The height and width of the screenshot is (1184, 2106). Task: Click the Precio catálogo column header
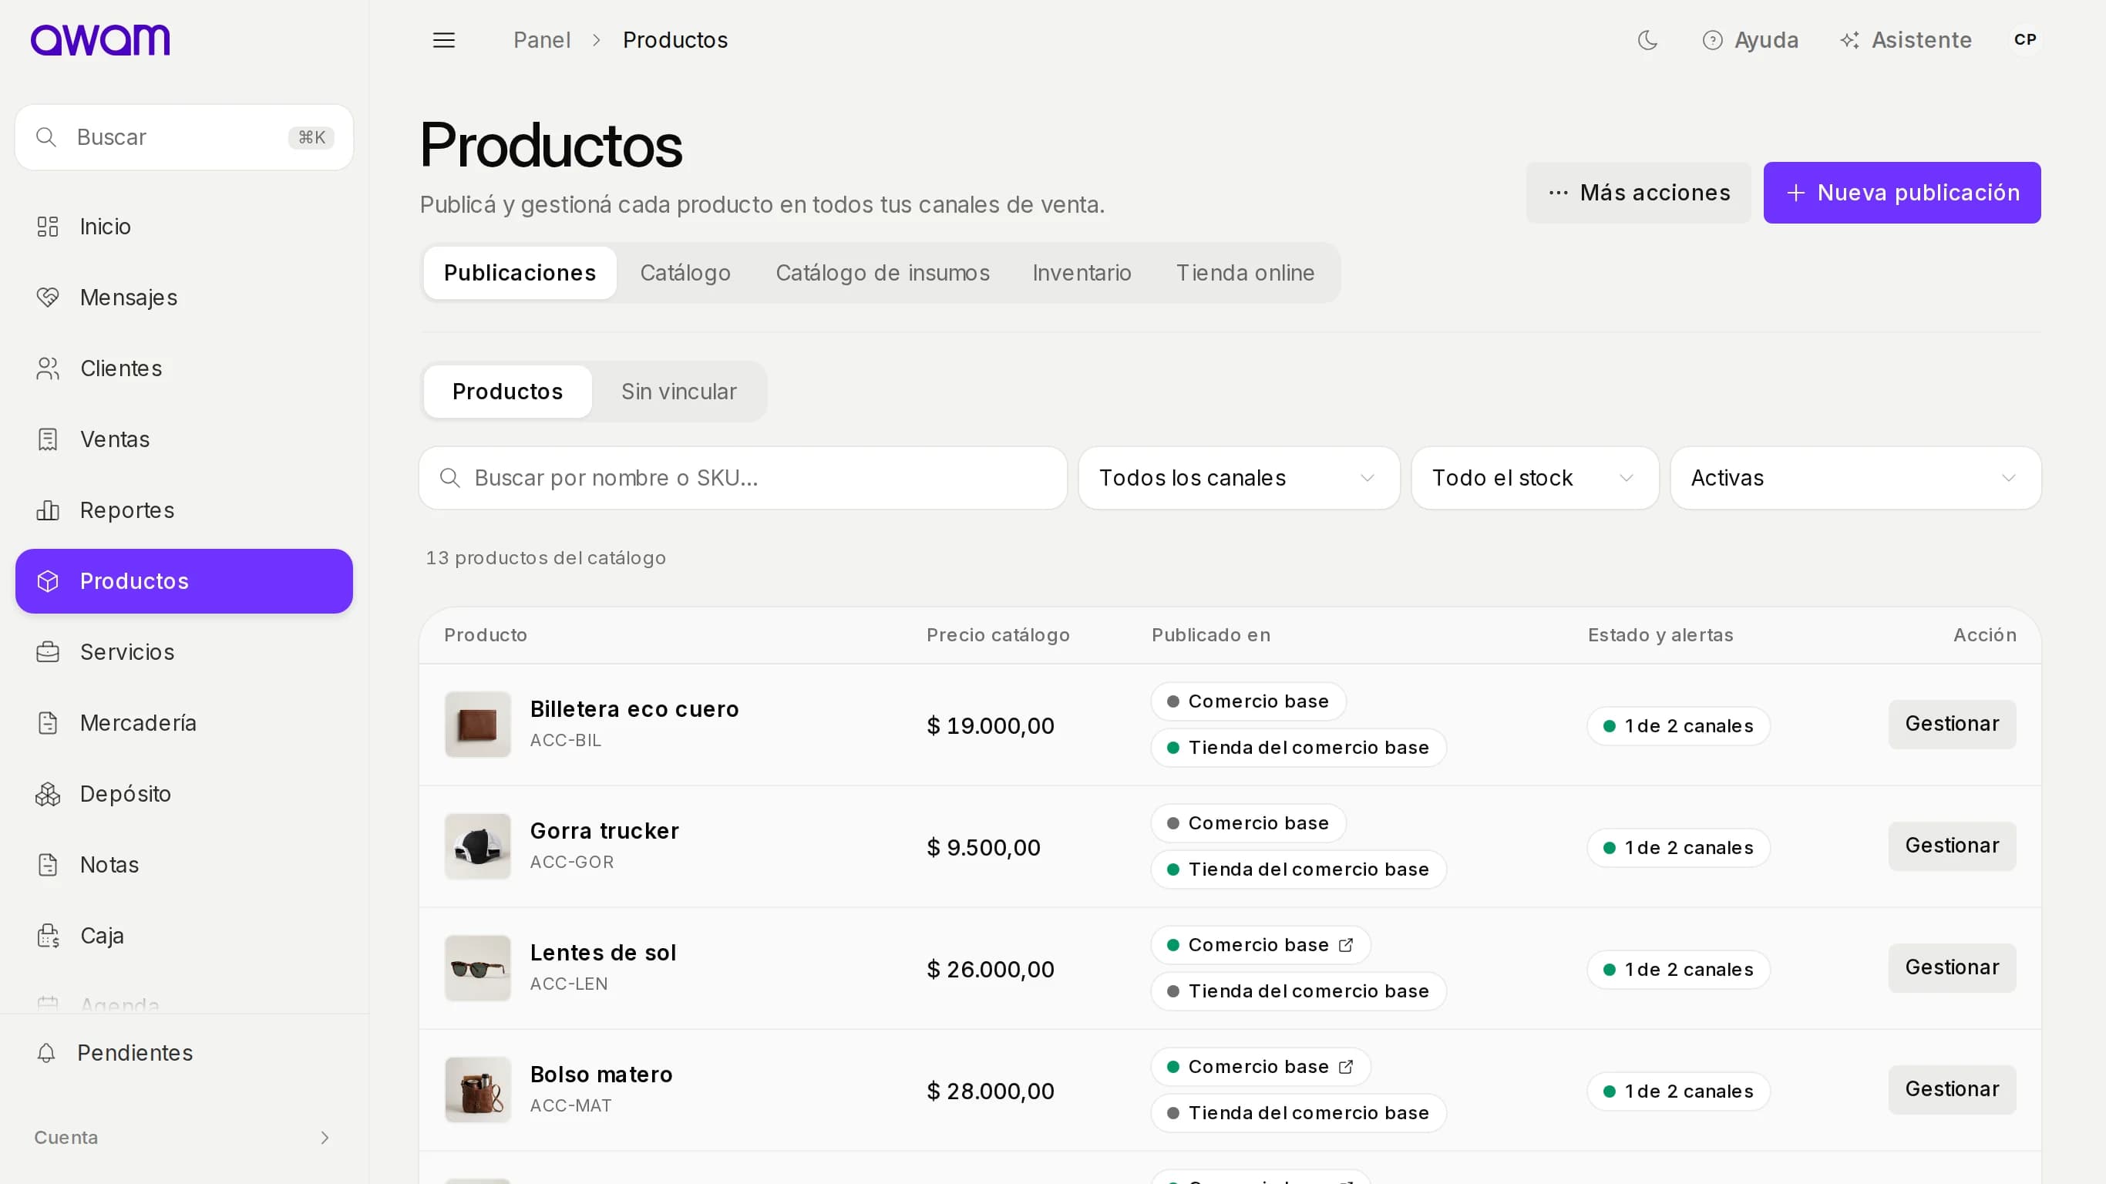[x=997, y=635]
